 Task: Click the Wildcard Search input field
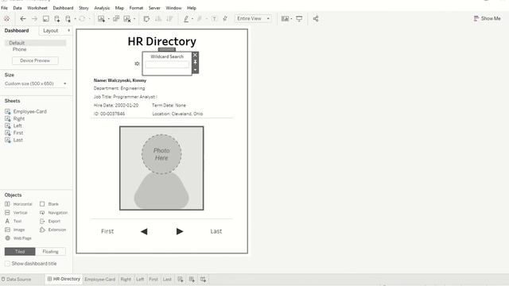[167, 64]
